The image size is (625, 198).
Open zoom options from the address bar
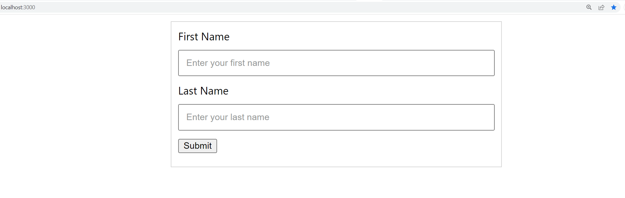[x=589, y=7]
